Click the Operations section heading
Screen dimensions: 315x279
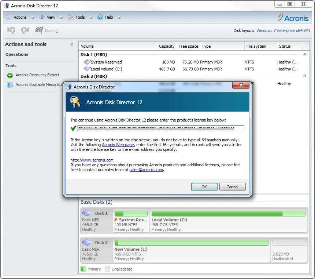click(17, 54)
